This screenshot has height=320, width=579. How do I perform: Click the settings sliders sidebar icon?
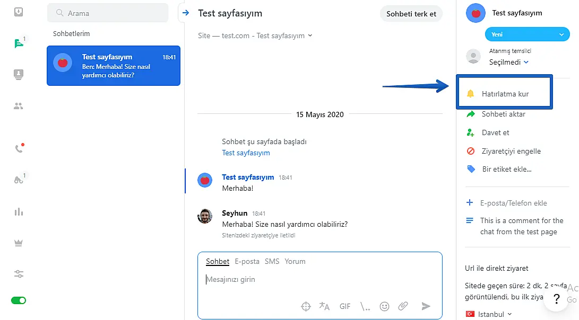[x=19, y=274]
